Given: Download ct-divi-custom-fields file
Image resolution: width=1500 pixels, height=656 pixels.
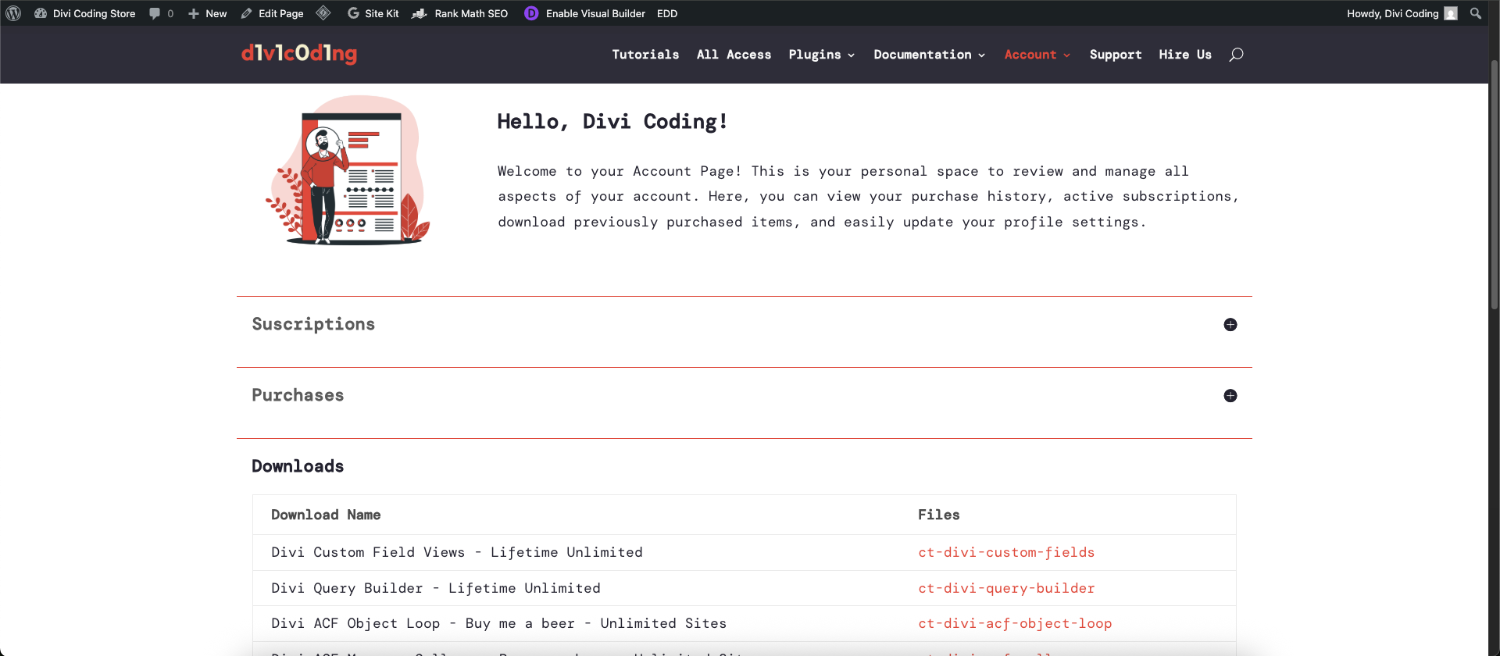Looking at the screenshot, I should (1006, 552).
